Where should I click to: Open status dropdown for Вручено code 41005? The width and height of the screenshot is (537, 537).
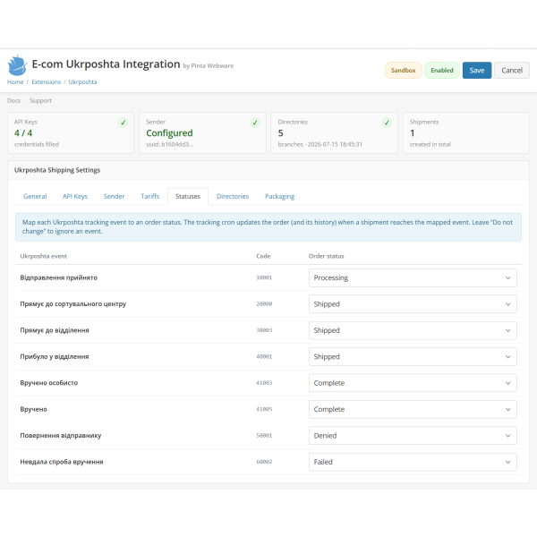413,409
